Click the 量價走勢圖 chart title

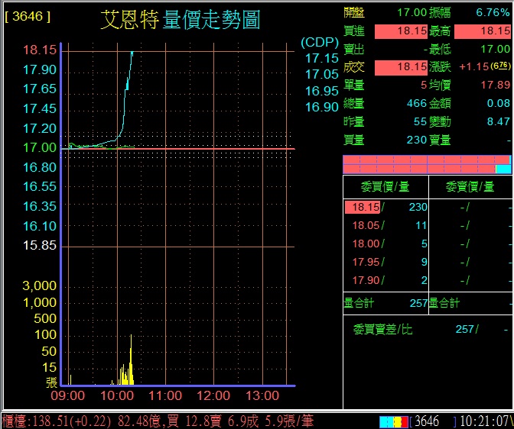(211, 20)
